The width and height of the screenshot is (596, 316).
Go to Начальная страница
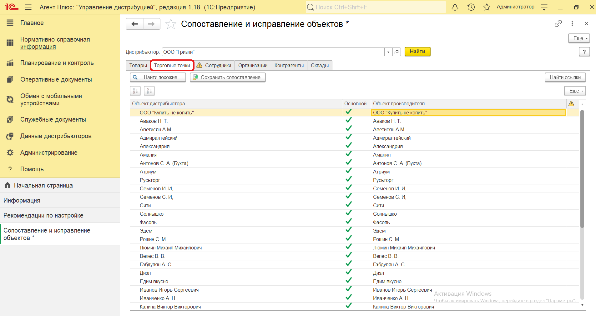coord(60,185)
